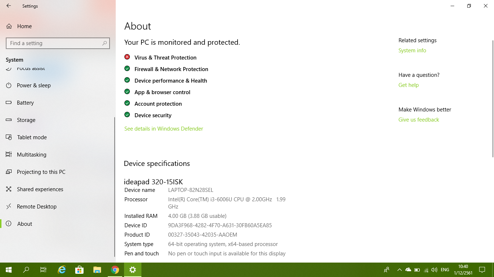This screenshot has width=494, height=277.
Task: Click the main page vertical scrollbar
Action: coord(492,99)
